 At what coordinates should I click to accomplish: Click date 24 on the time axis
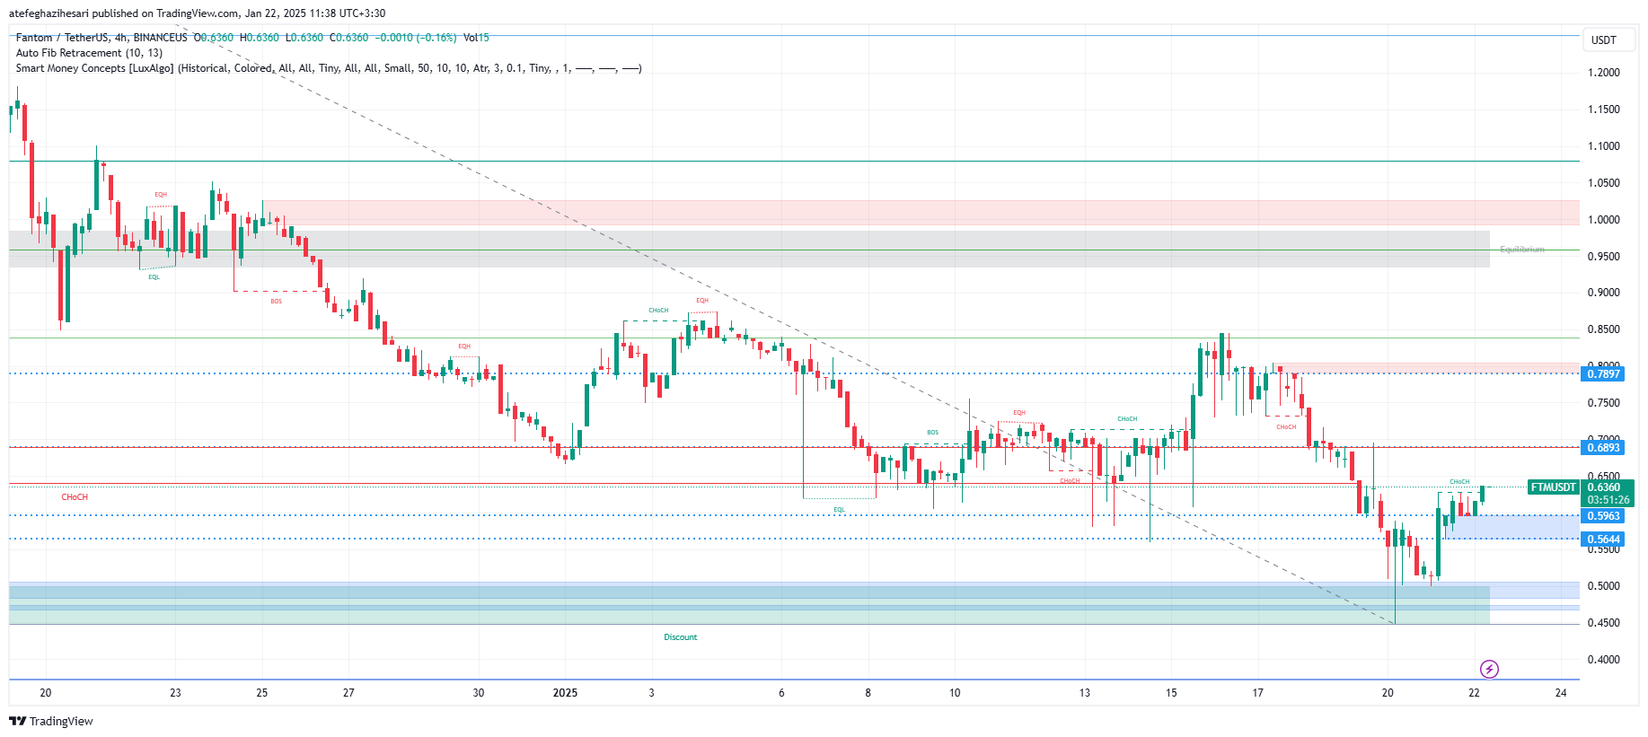pyautogui.click(x=1561, y=693)
